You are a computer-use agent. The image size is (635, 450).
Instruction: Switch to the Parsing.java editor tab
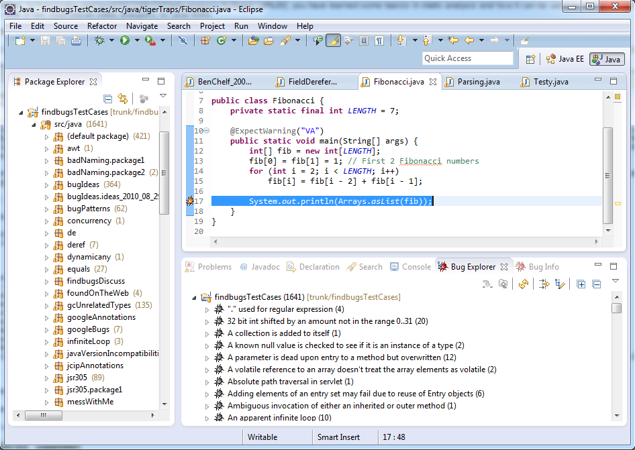point(478,82)
